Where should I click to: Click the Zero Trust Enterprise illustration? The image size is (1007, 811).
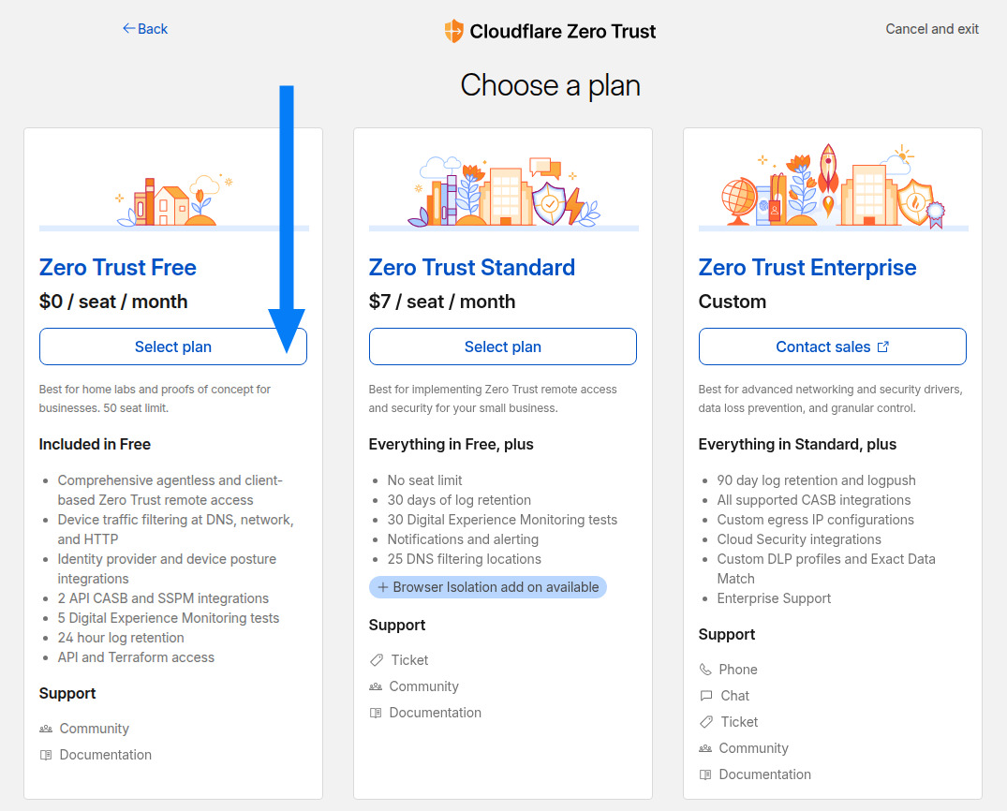coord(832,188)
